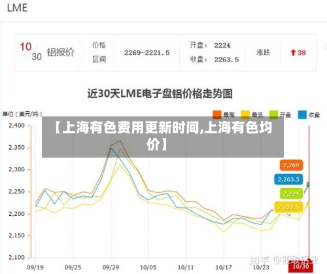The width and height of the screenshot is (327, 274).
Task: Click the chart title 近30天LME电子盘铝价格走势图
Action: [x=160, y=94]
